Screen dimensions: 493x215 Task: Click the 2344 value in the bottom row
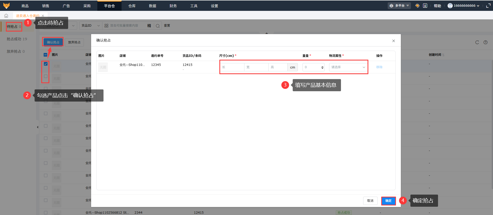(x=138, y=213)
